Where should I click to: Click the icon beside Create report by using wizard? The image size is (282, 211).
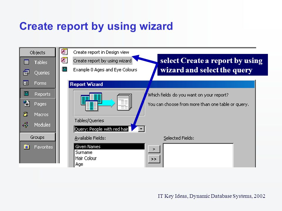tap(64, 60)
